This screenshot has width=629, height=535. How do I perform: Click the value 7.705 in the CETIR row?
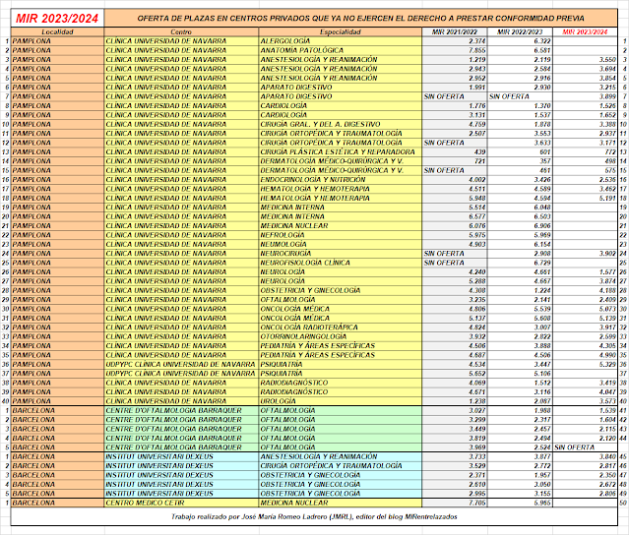tap(477, 503)
